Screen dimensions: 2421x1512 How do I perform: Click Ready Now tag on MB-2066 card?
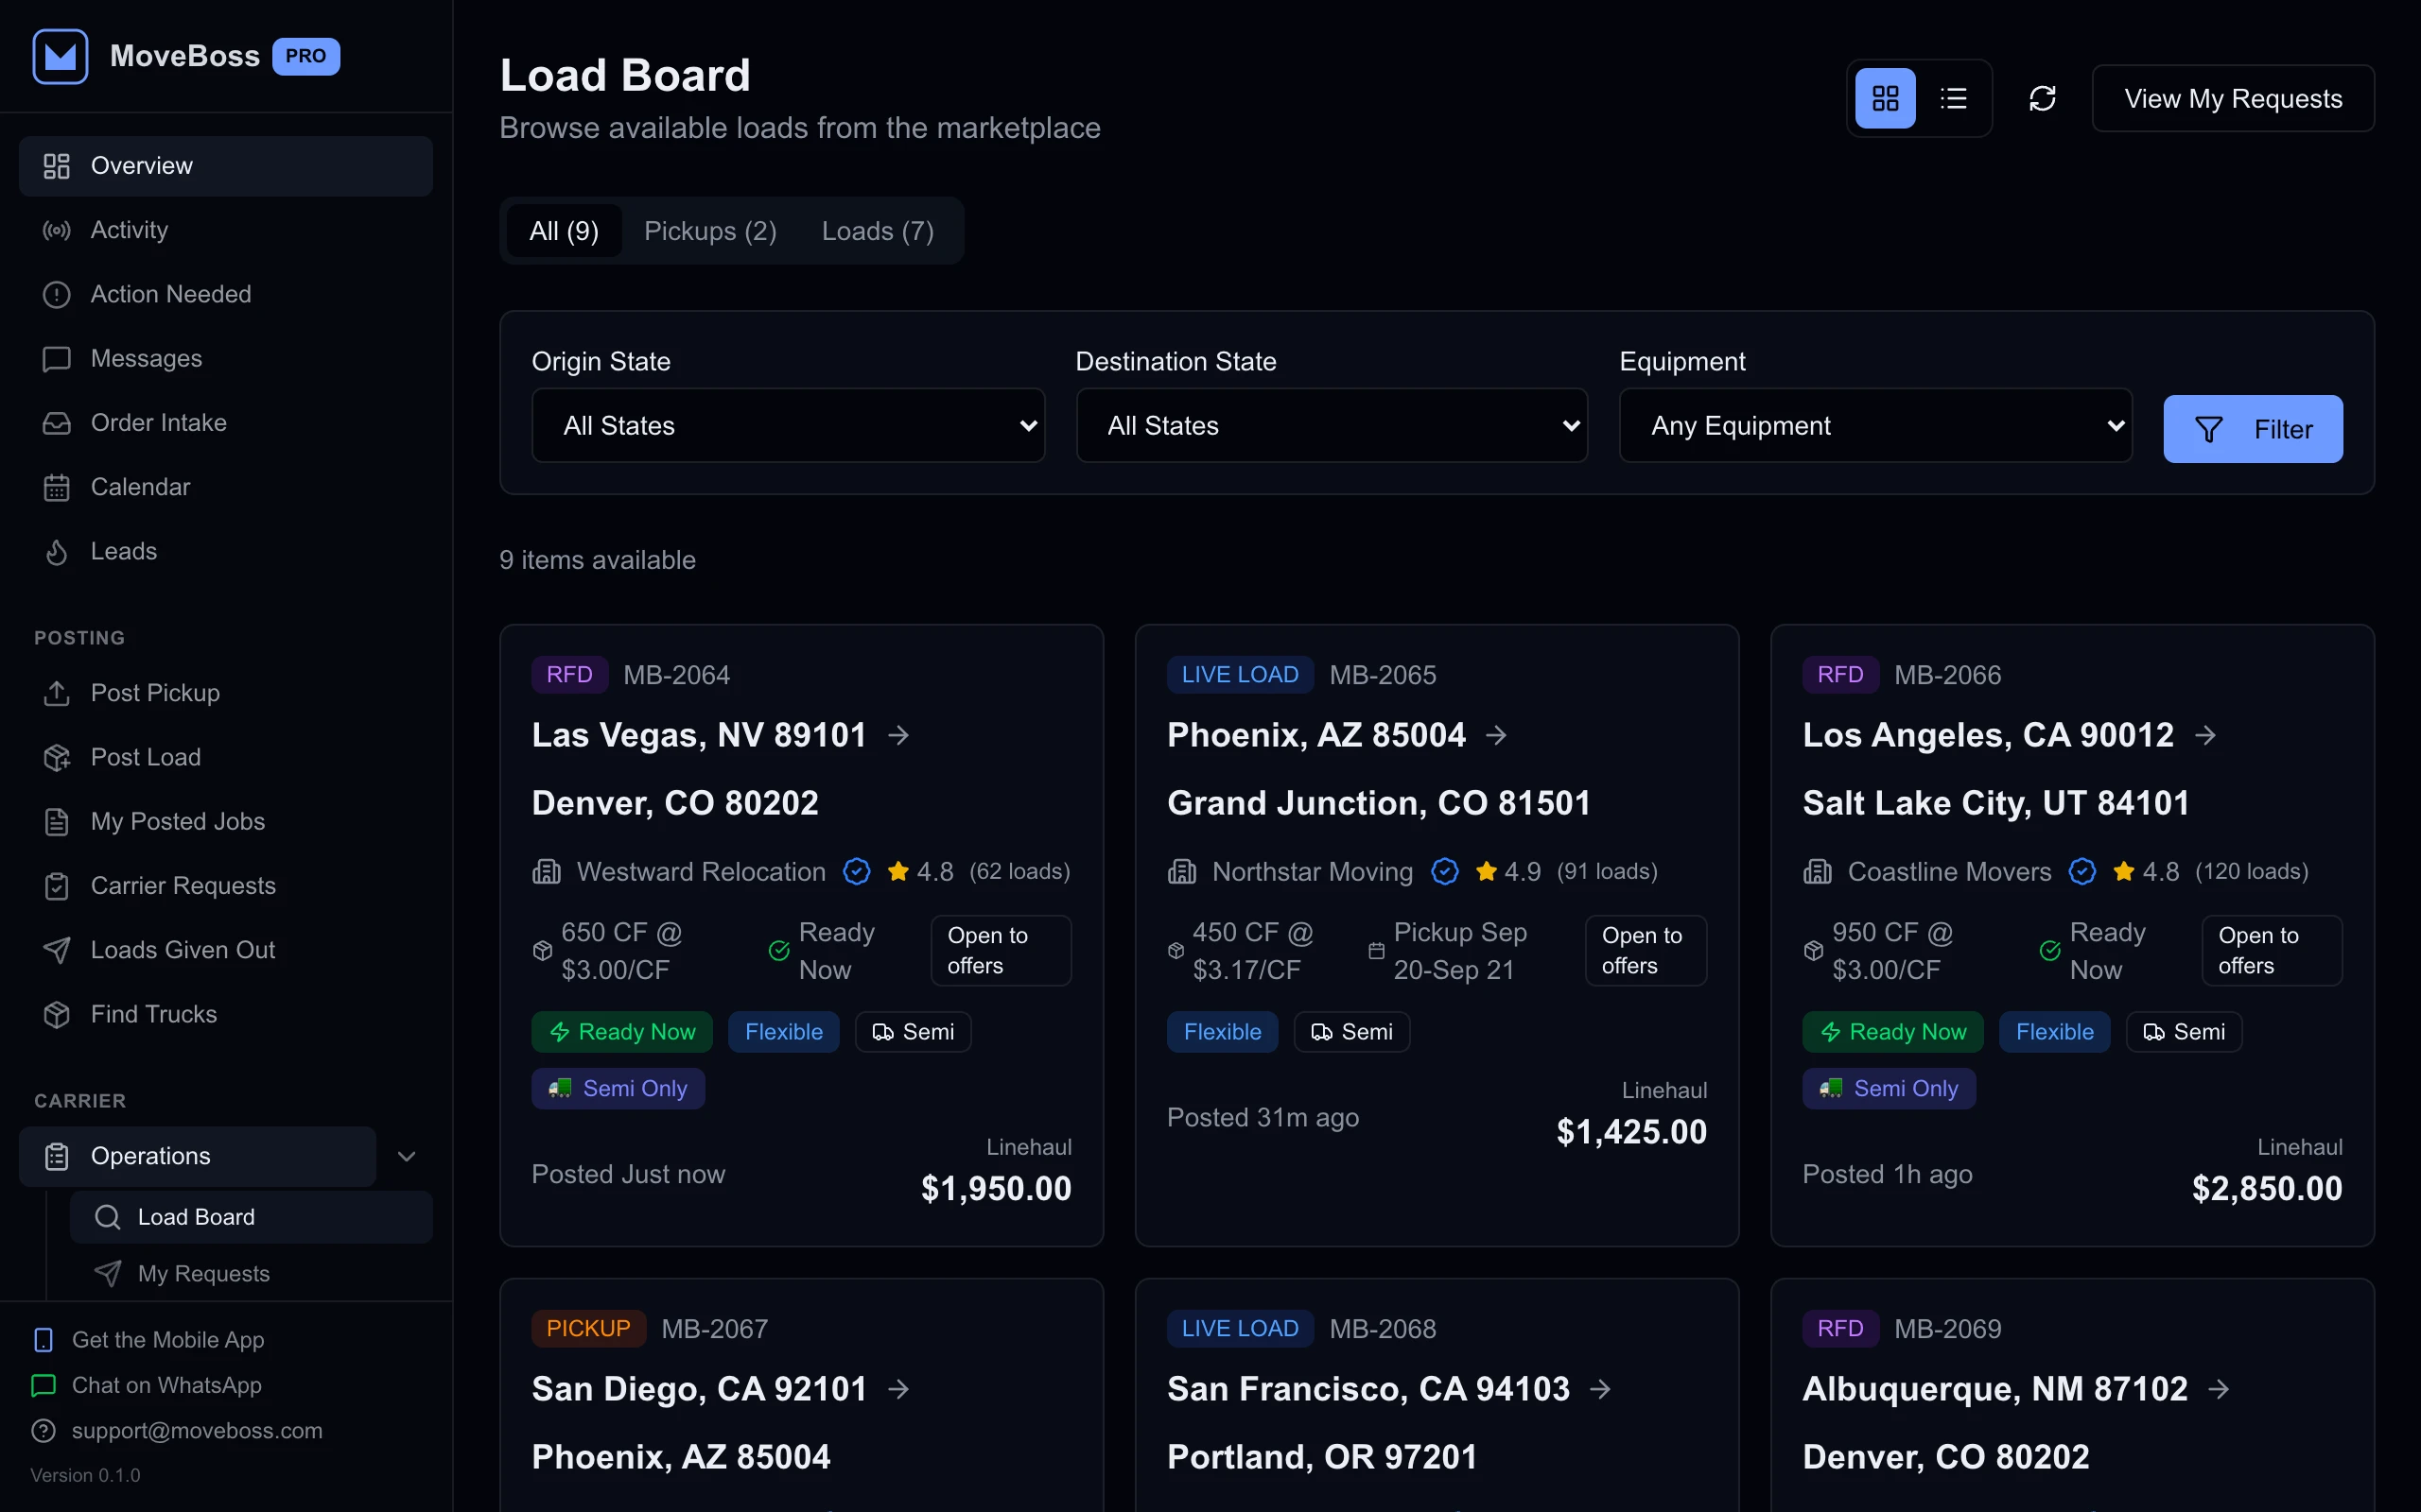(1892, 1032)
